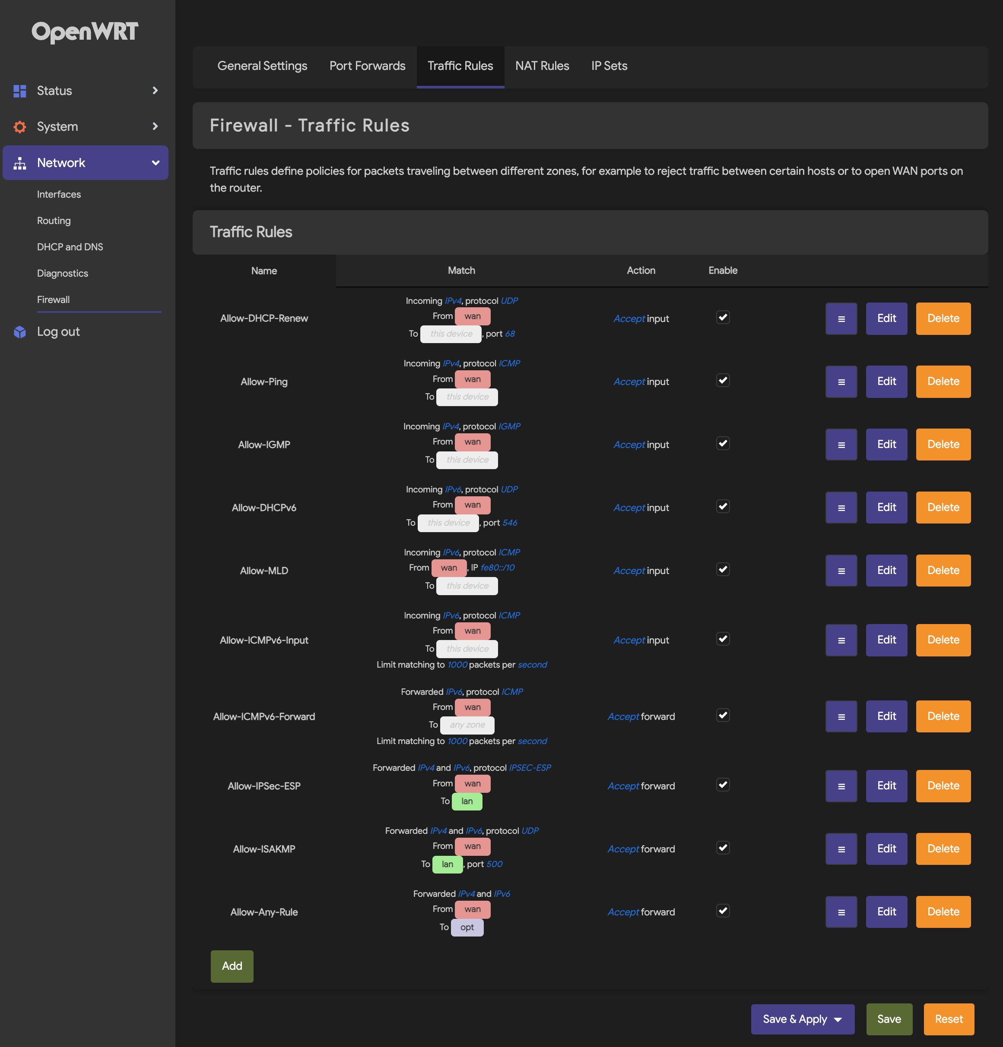
Task: Disable the Allow-IPSec-ESP rule checkbox
Action: point(723,785)
